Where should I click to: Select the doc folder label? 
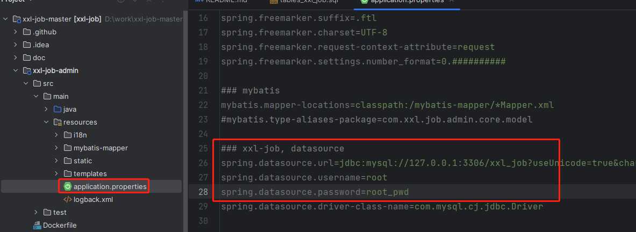39,57
